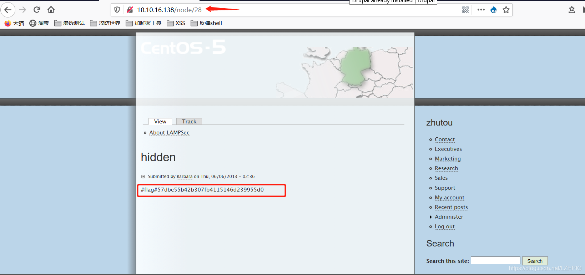This screenshot has width=585, height=275.
Task: Open 攻防世界 bookmark folder
Action: coord(105,23)
